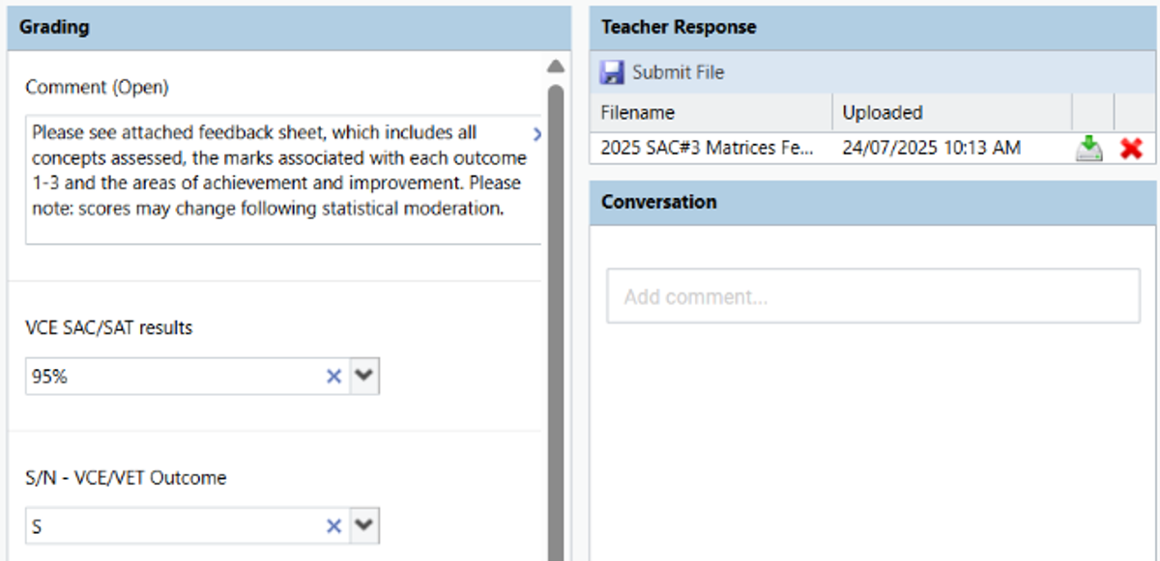
Task: Click the upload date 24/07/2025 cell
Action: pos(931,149)
